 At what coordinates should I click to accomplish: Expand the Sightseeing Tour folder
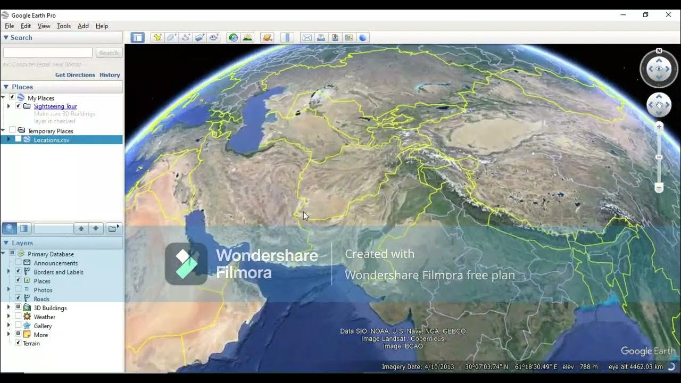tap(9, 106)
